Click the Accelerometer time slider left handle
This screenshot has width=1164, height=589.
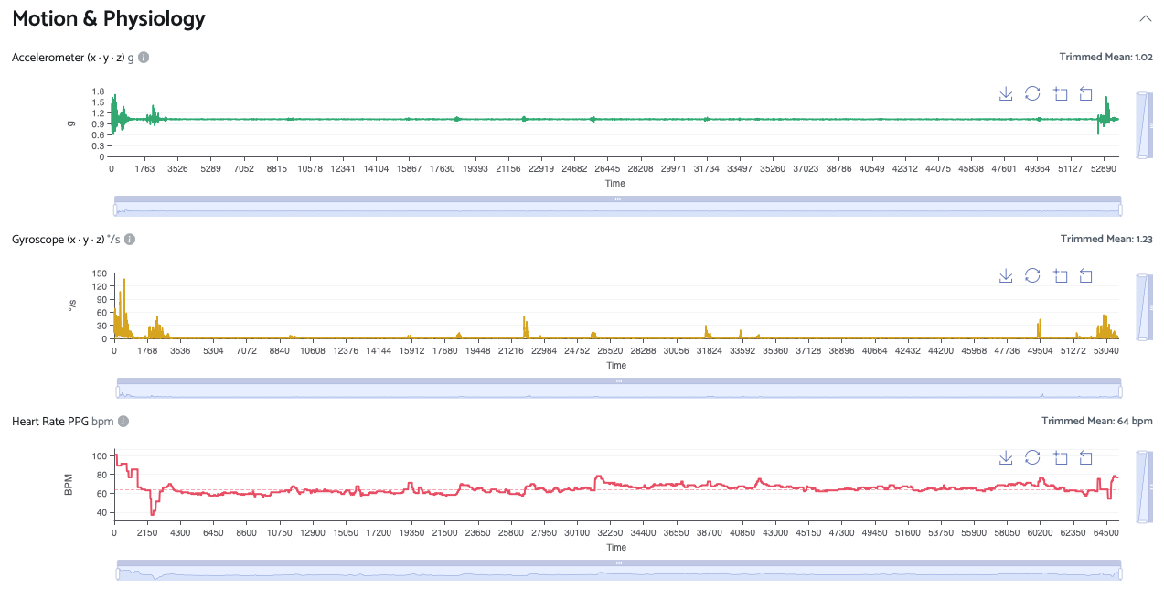click(114, 209)
